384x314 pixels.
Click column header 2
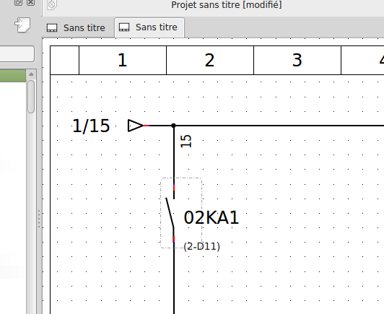pyautogui.click(x=210, y=60)
